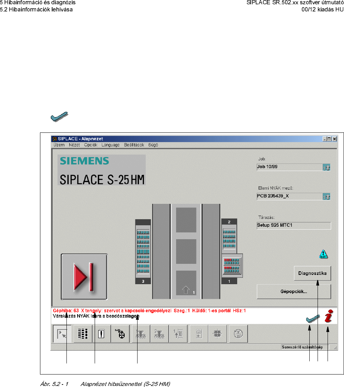Select feeder table 1 with red slots
Viewport: 344px width, 387px height.
(232, 266)
